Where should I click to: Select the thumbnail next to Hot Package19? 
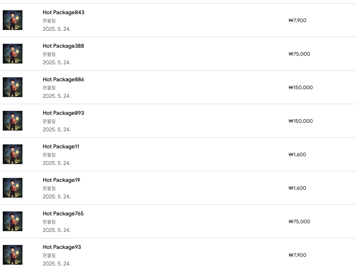13,188
